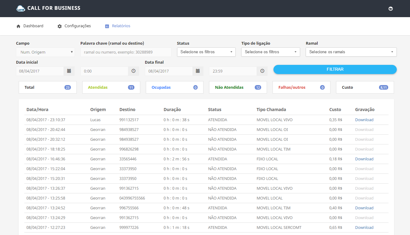Click the Origem column header
The height and width of the screenshot is (235, 410).
pyautogui.click(x=98, y=110)
